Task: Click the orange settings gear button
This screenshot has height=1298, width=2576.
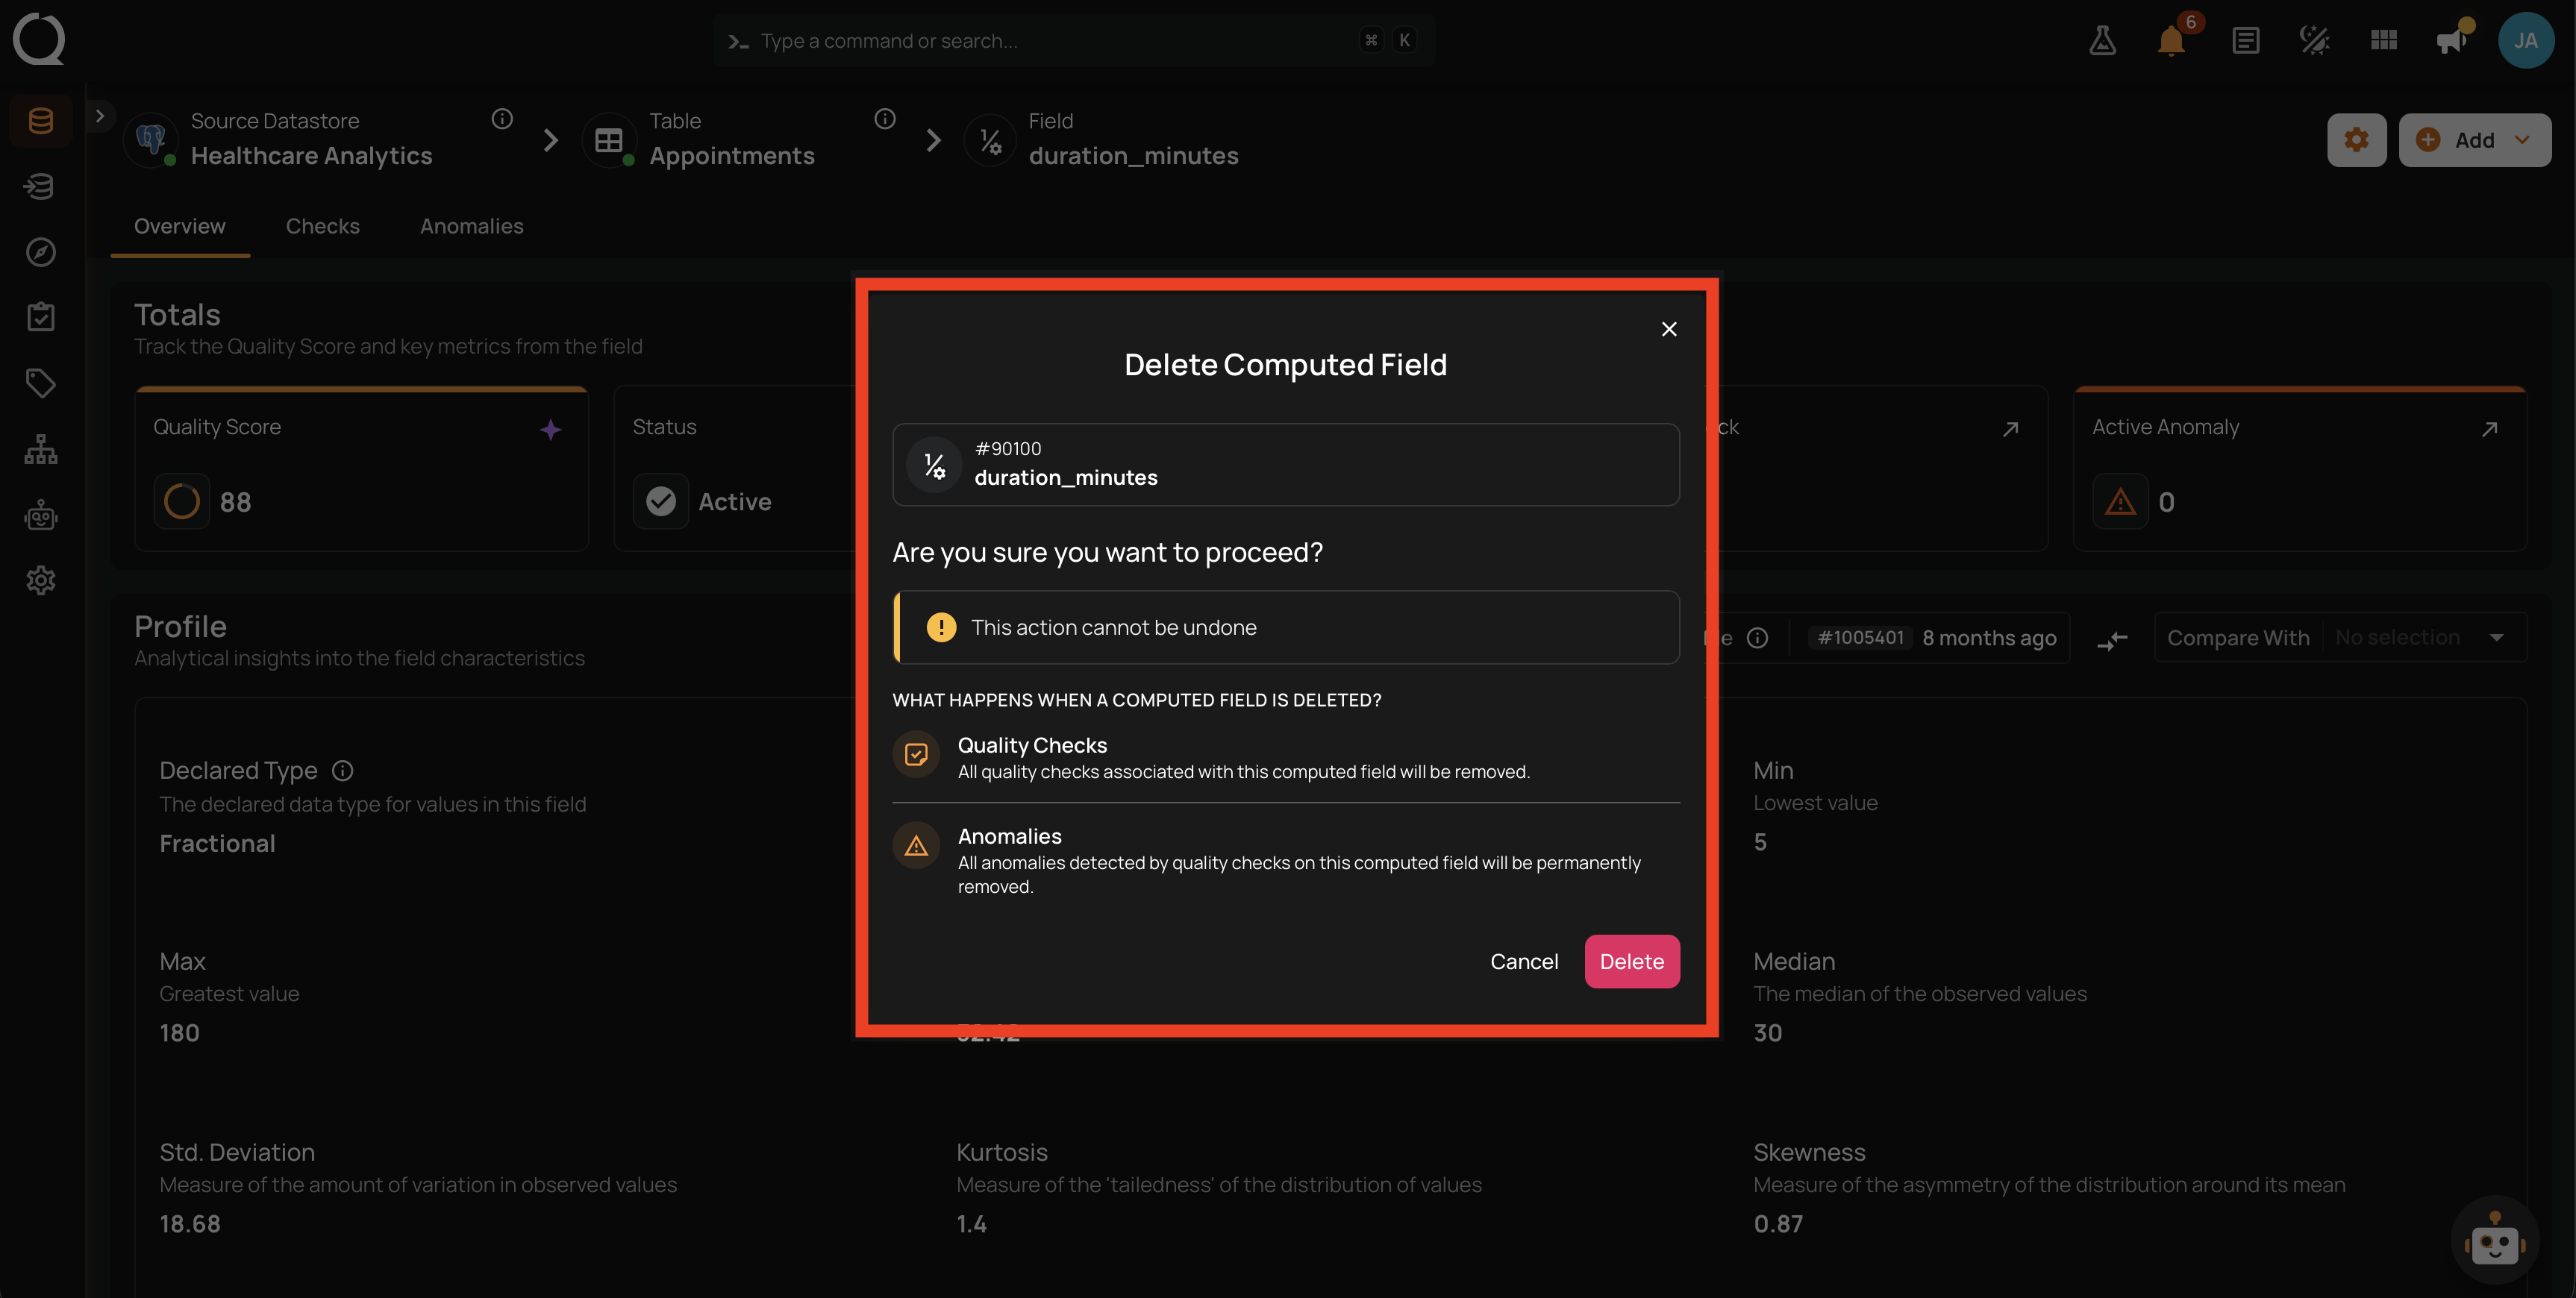Action: coord(2356,140)
